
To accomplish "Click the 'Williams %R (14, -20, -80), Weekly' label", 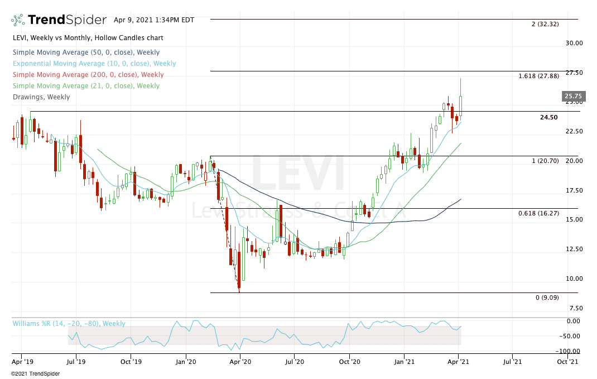I will [x=69, y=323].
